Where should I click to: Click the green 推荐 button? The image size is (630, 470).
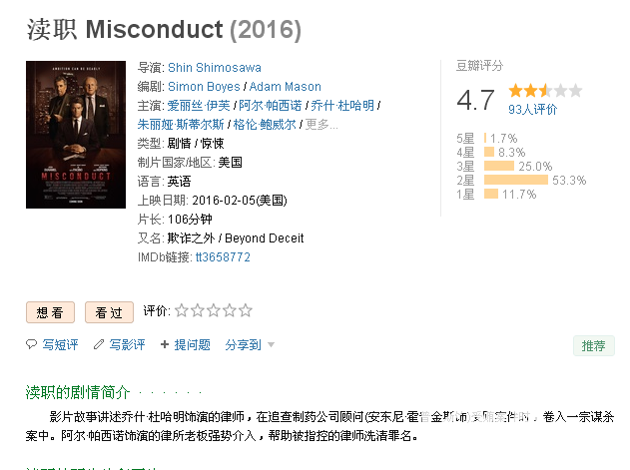(594, 345)
